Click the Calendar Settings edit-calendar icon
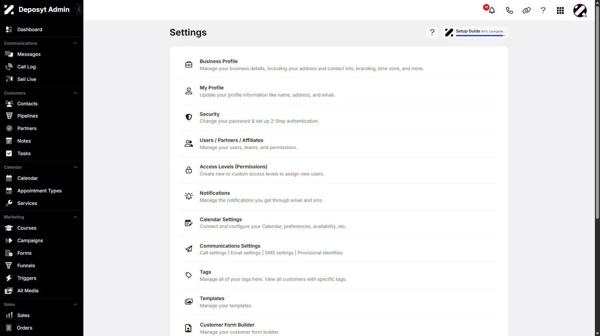Viewport: 600px width, 336px height. coord(189,223)
